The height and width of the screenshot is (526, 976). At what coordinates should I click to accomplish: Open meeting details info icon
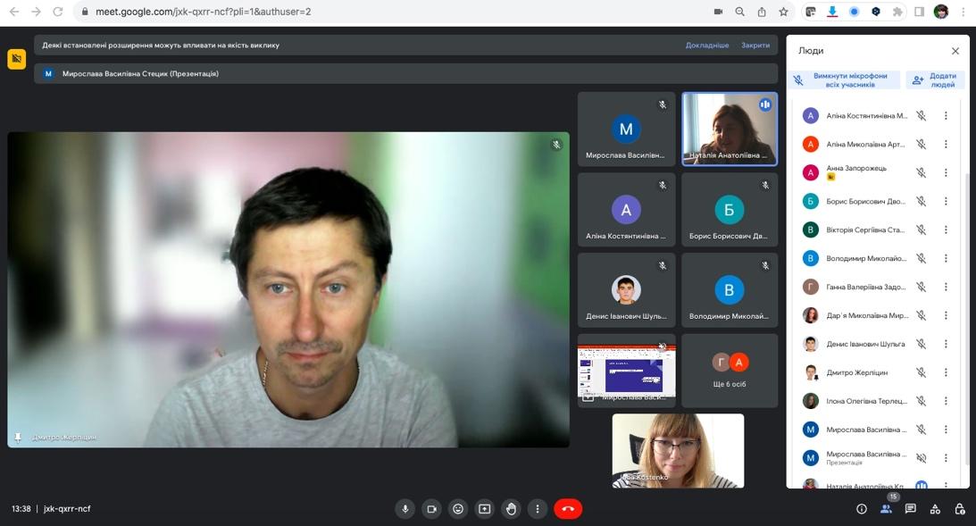pyautogui.click(x=862, y=508)
